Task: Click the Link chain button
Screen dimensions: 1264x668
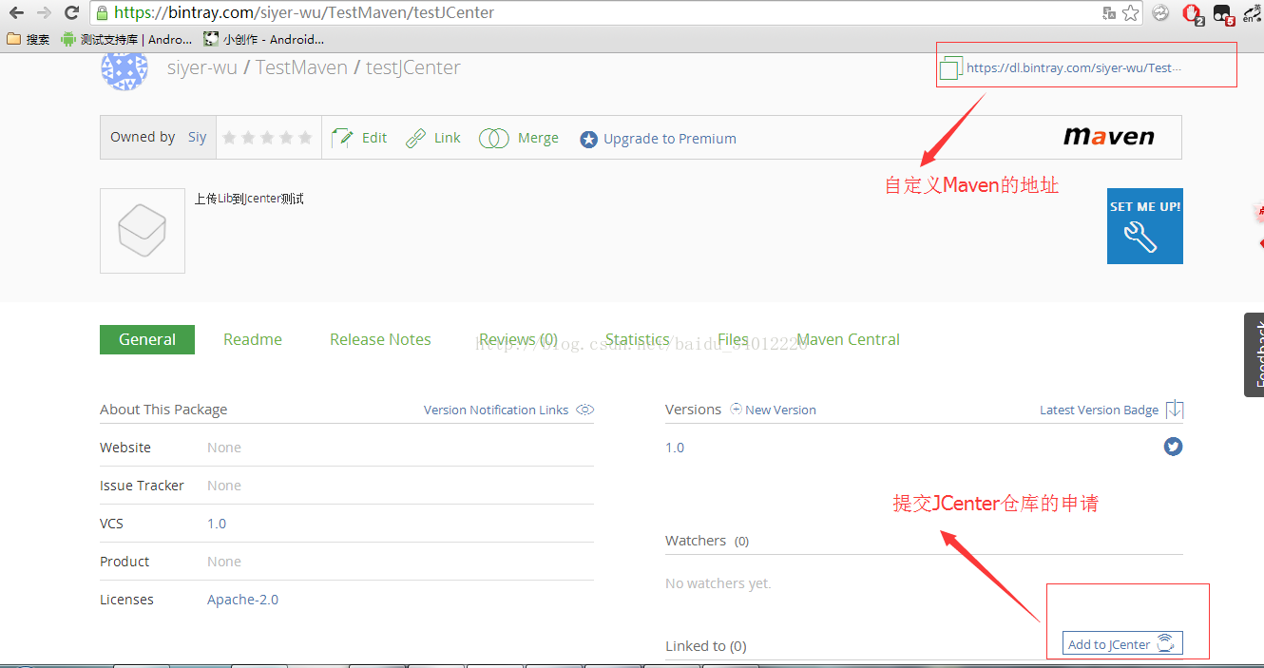Action: point(433,138)
